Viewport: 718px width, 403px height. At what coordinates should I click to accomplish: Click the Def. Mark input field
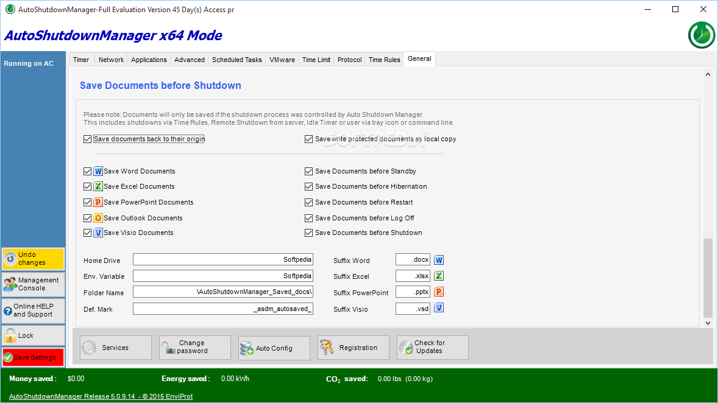click(x=223, y=309)
